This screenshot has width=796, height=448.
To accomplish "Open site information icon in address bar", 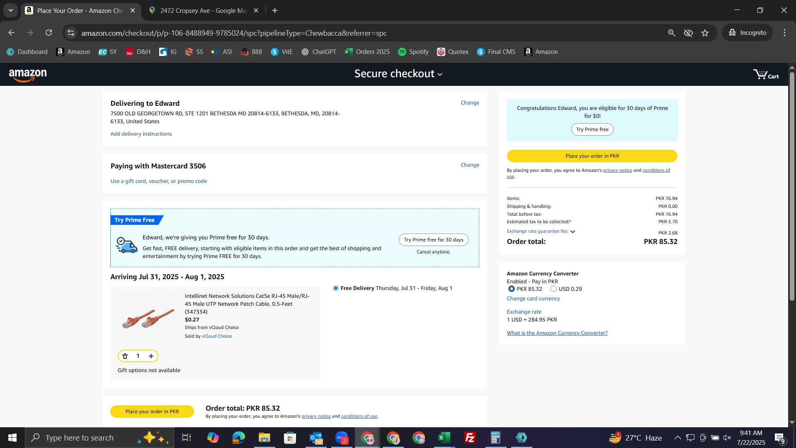I will pos(71,33).
